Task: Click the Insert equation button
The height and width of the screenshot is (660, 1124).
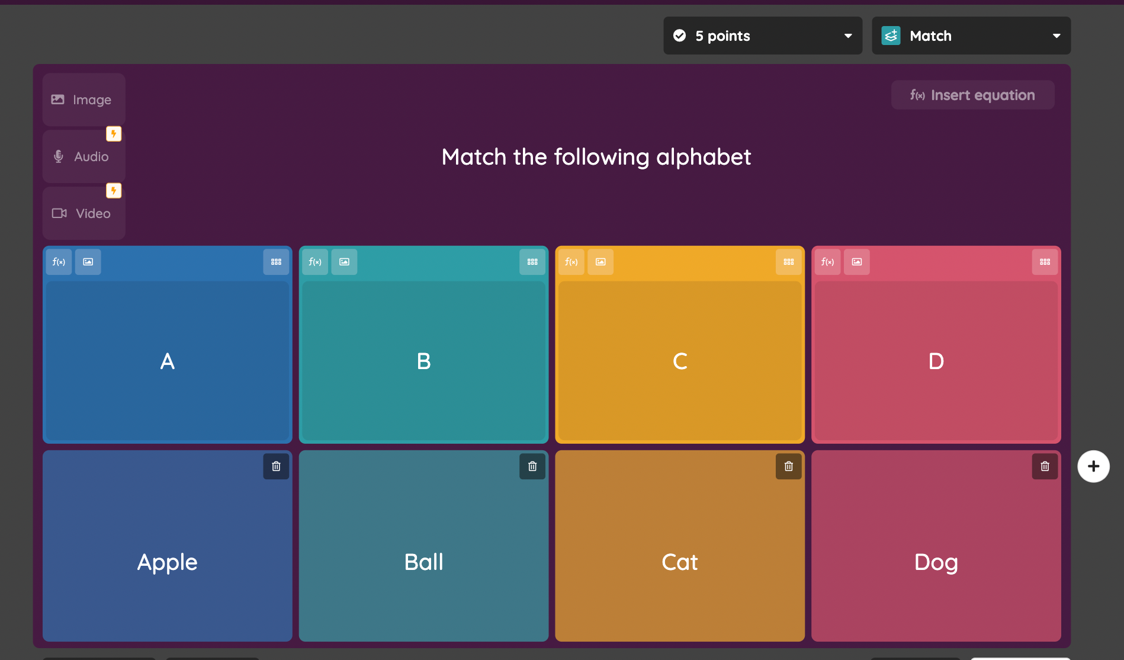Action: (972, 95)
